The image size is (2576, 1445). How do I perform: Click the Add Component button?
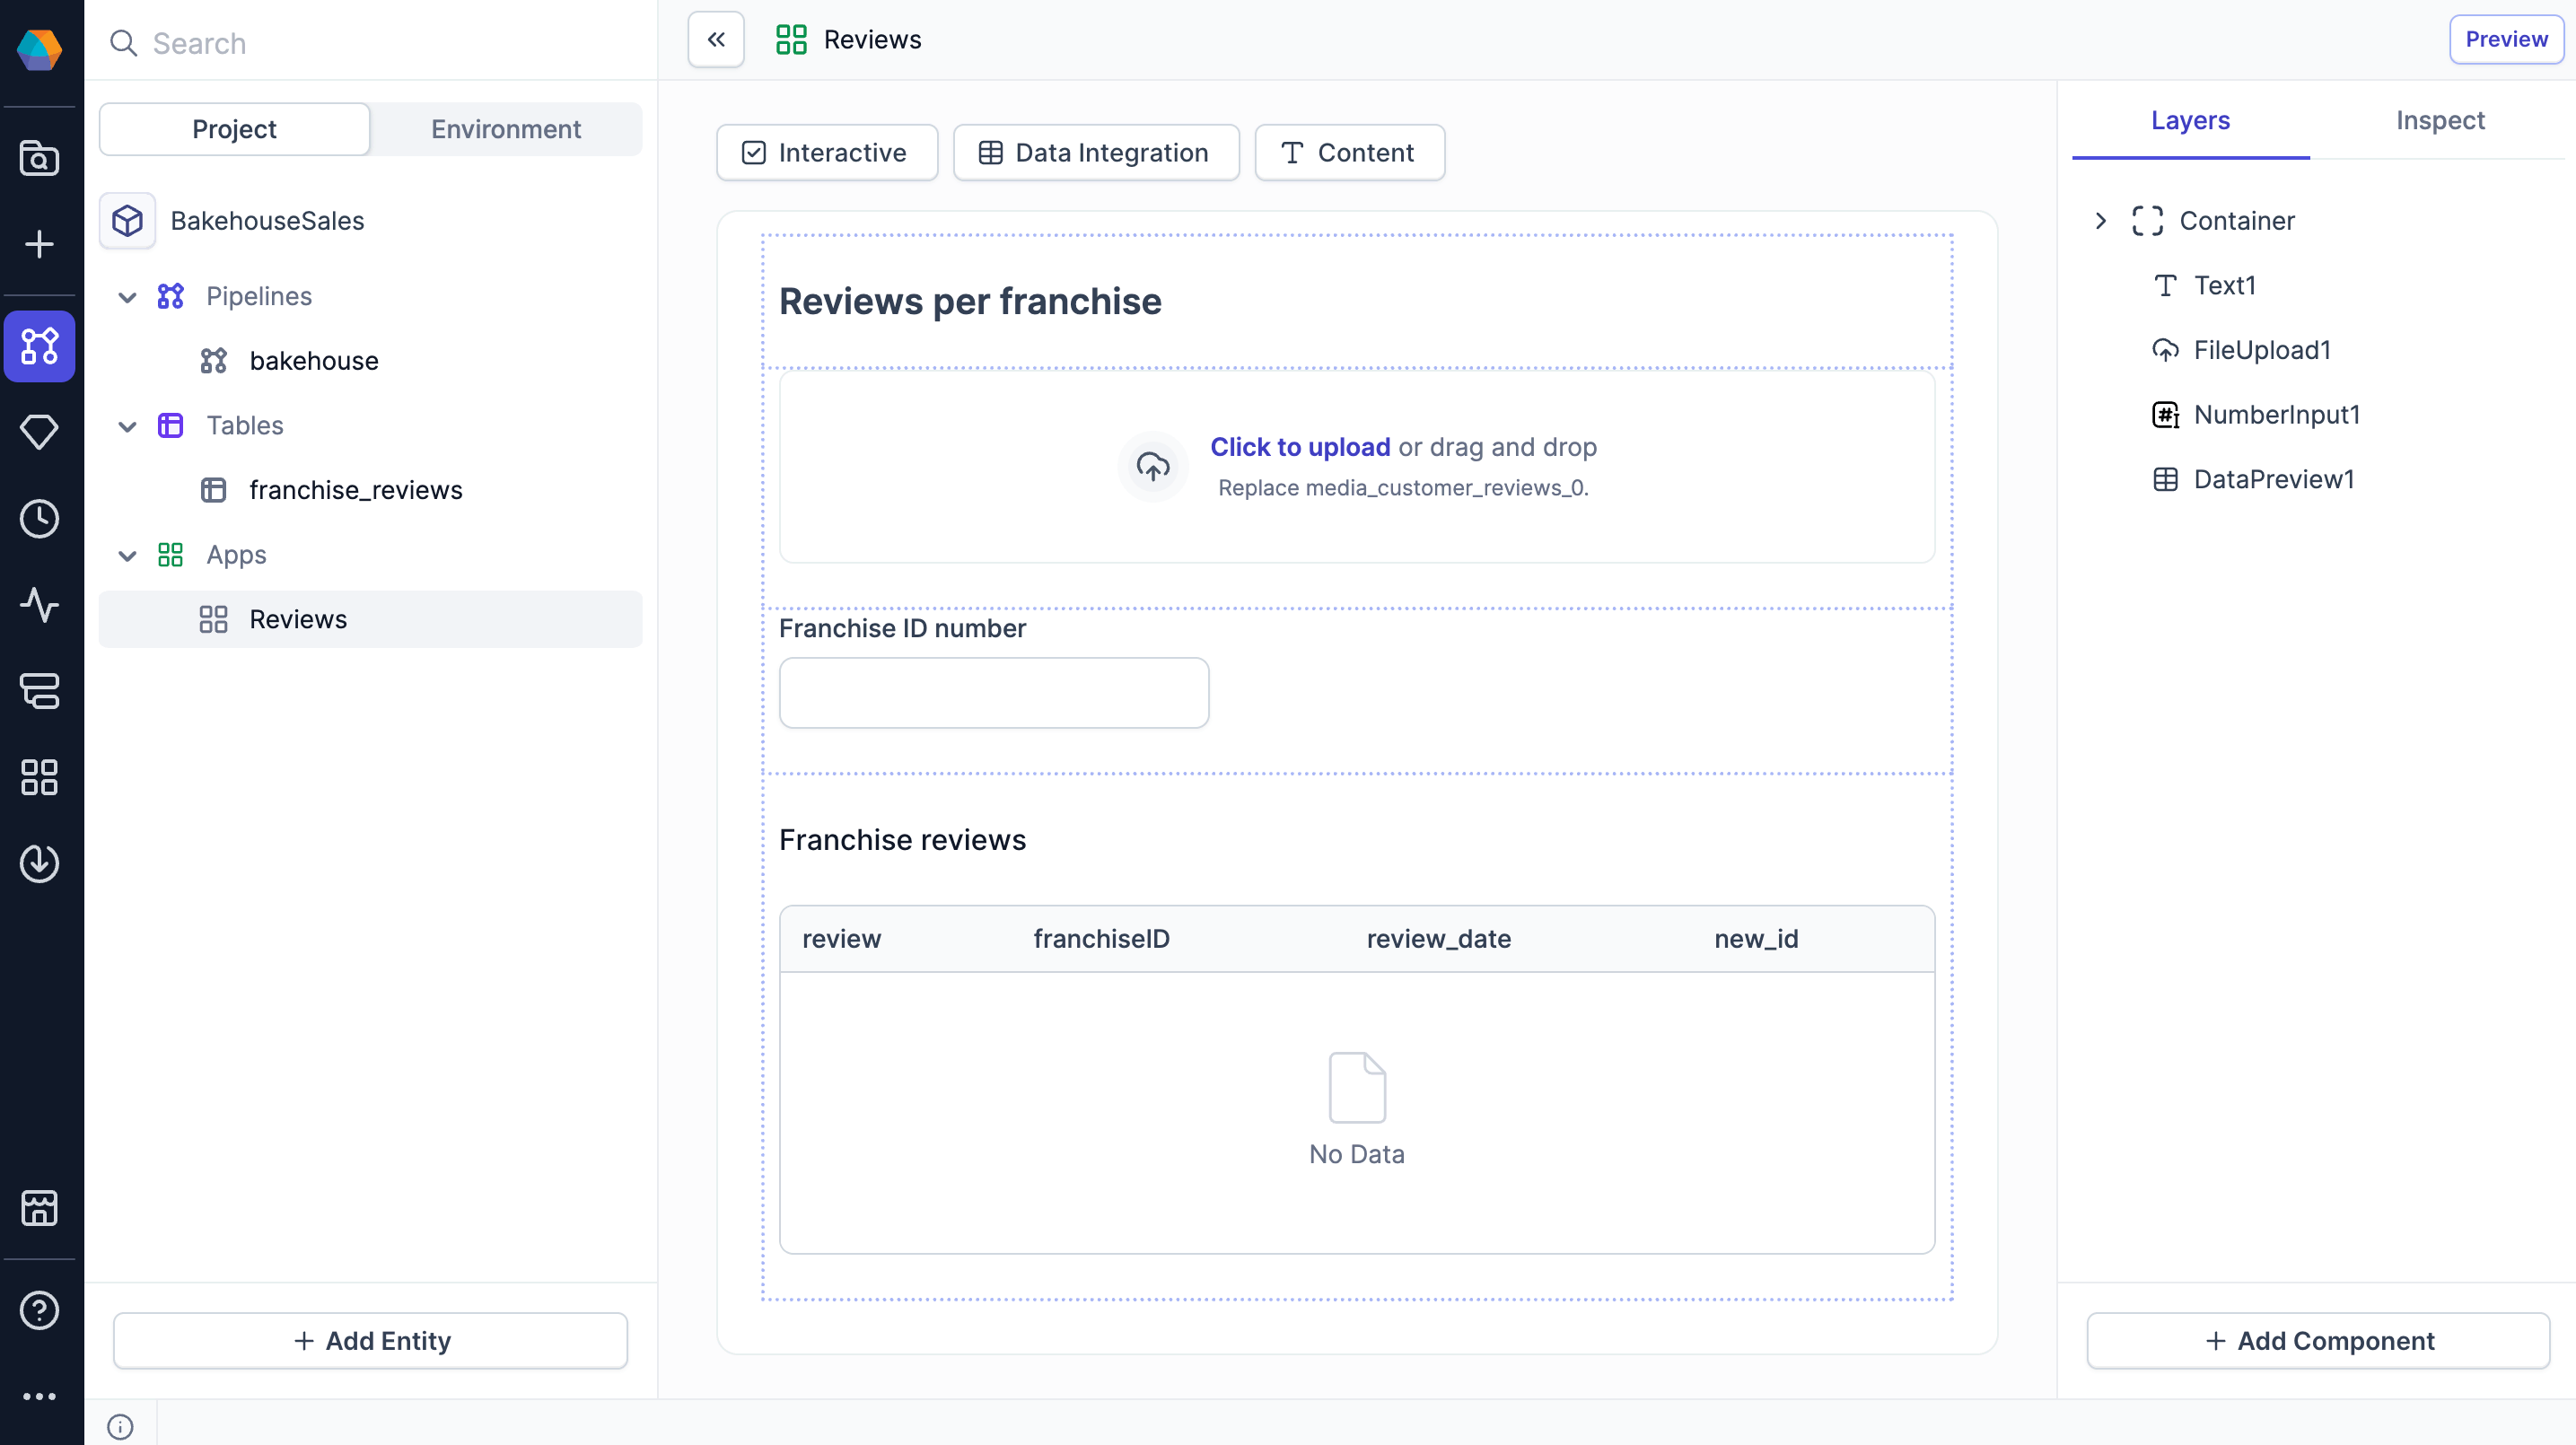tap(2316, 1341)
